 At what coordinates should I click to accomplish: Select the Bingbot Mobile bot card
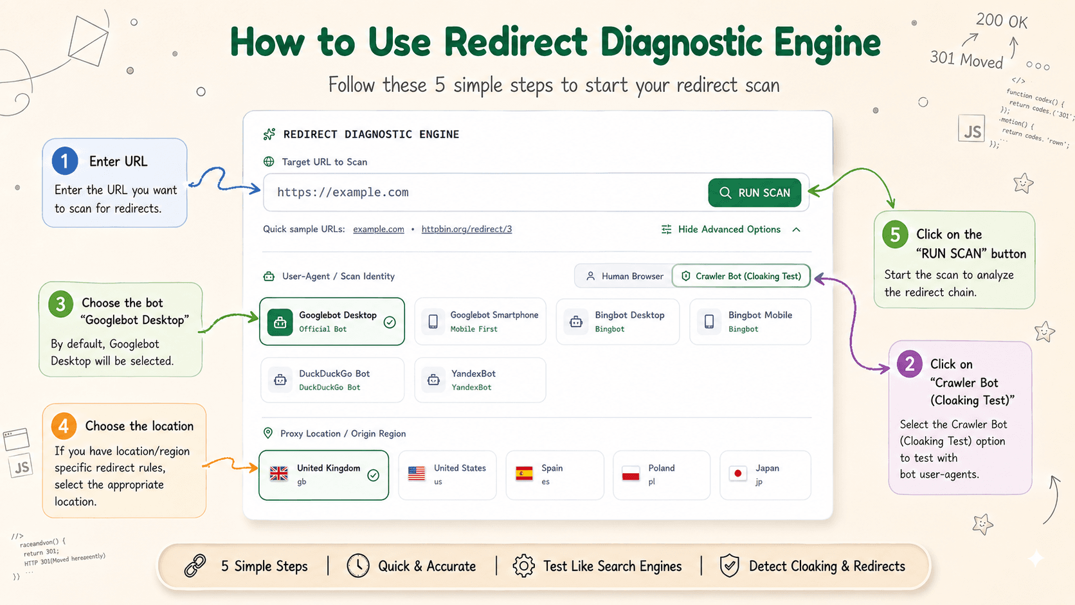[750, 321]
